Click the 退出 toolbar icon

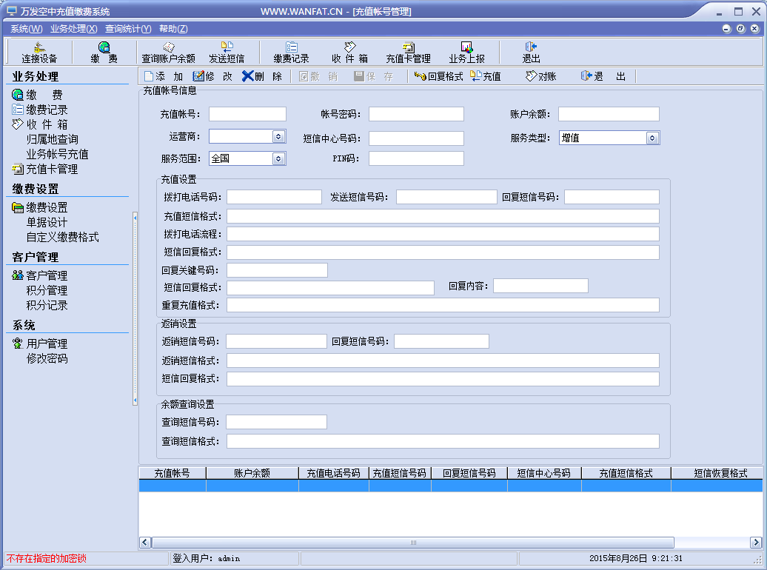click(532, 53)
